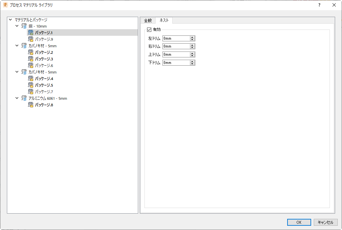Click the アルミニウム 6061 - 5mm material icon

click(24, 98)
